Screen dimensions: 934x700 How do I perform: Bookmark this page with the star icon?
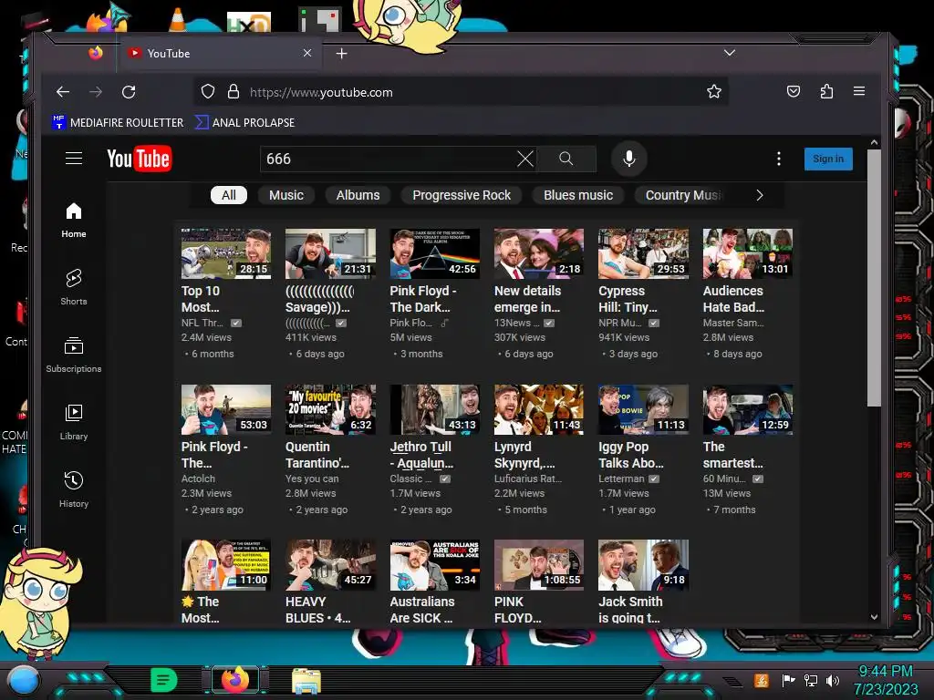pos(713,92)
